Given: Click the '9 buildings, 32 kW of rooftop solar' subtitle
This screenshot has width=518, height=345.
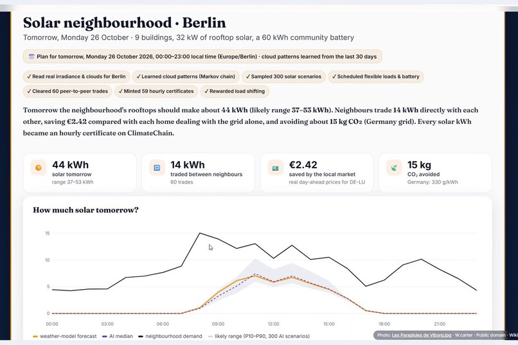Looking at the screenshot, I should click(193, 38).
